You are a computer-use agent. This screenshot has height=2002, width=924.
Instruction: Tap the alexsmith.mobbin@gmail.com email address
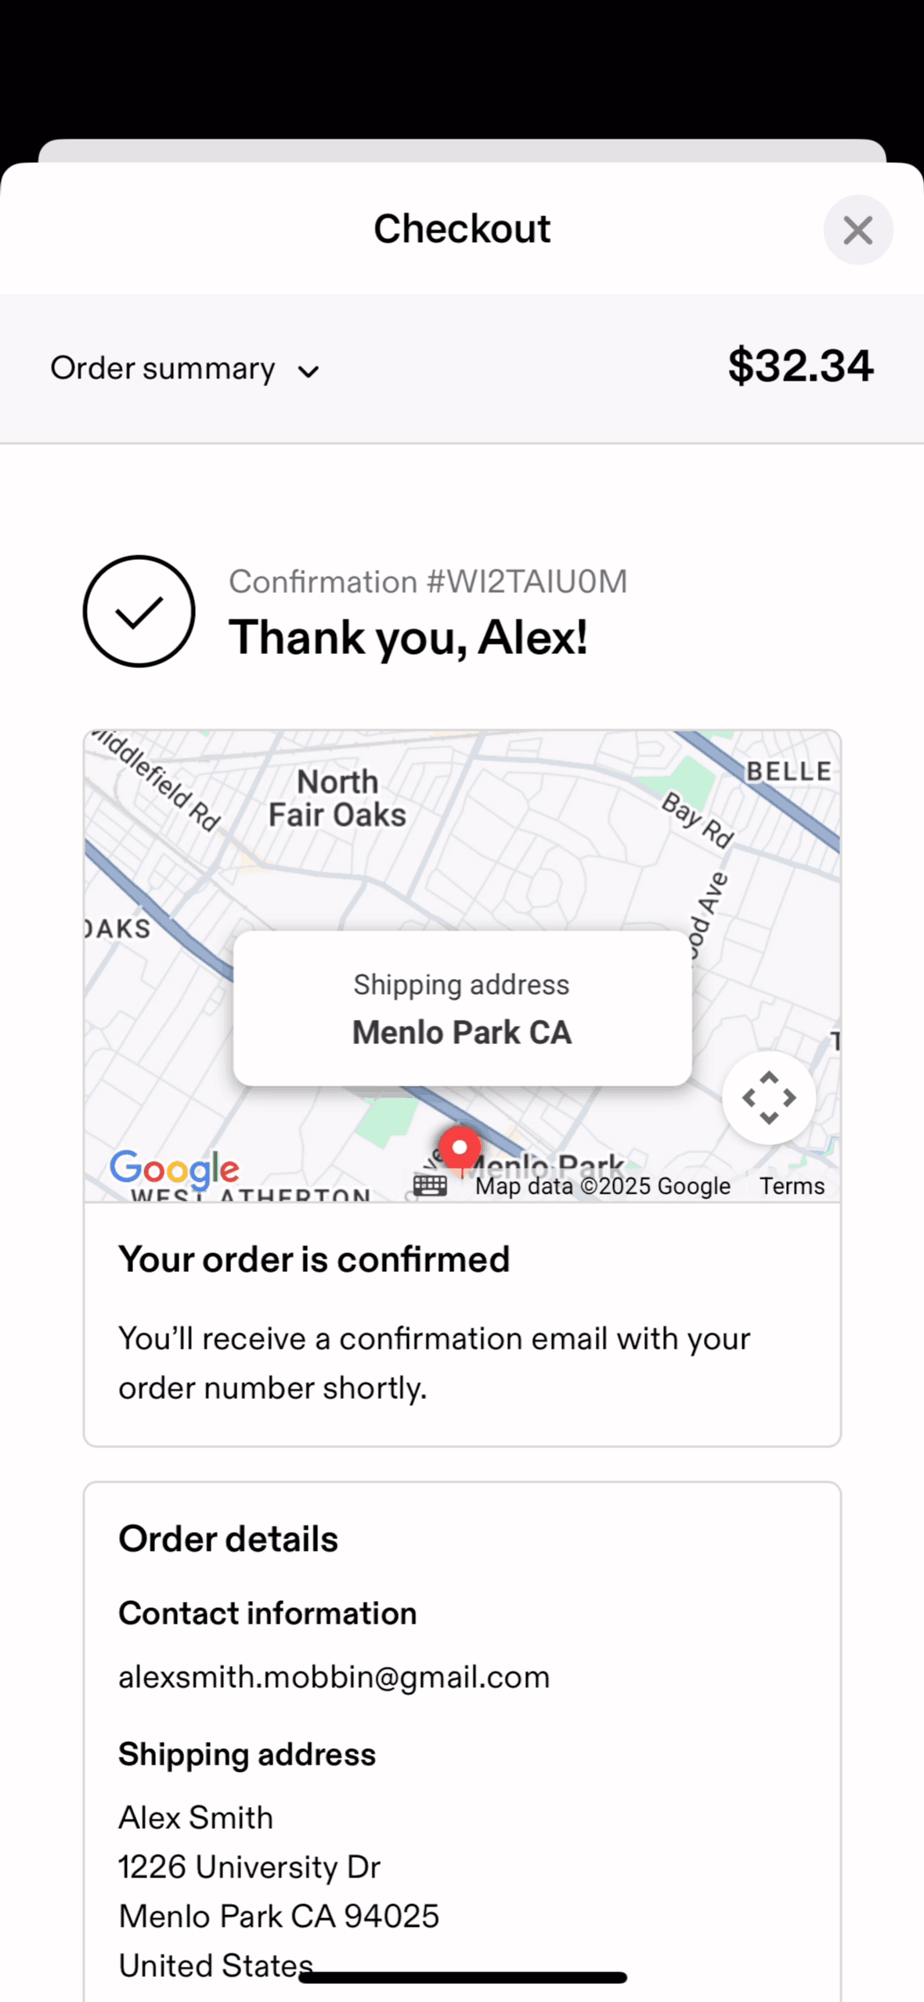[x=334, y=1677]
